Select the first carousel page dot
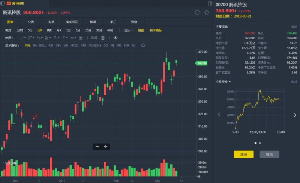 [255, 143]
